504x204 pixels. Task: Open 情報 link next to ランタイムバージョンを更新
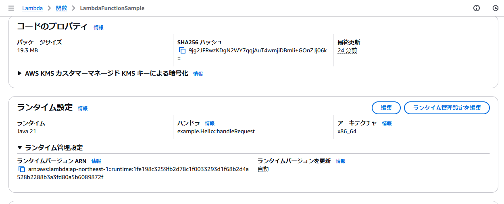tap(341, 161)
